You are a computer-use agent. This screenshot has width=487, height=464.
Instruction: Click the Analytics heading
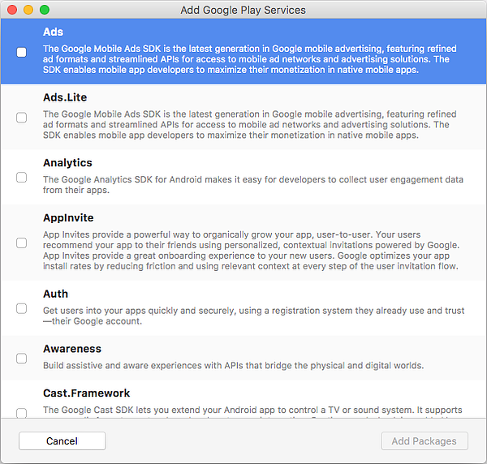tap(67, 163)
